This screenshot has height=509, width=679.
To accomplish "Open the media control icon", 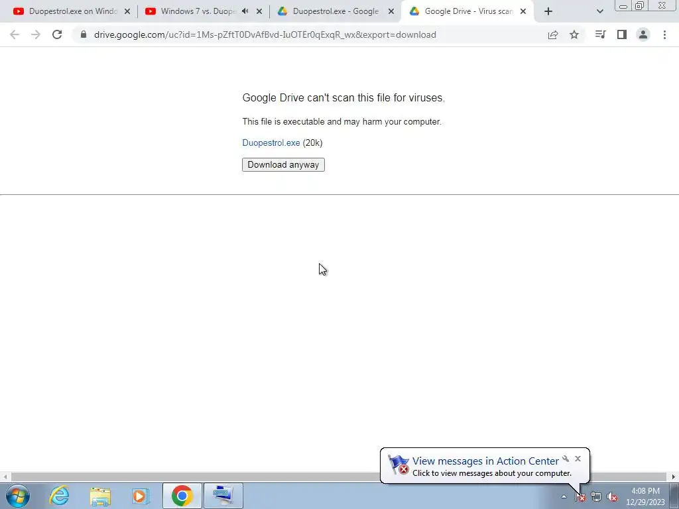I will coord(600,34).
